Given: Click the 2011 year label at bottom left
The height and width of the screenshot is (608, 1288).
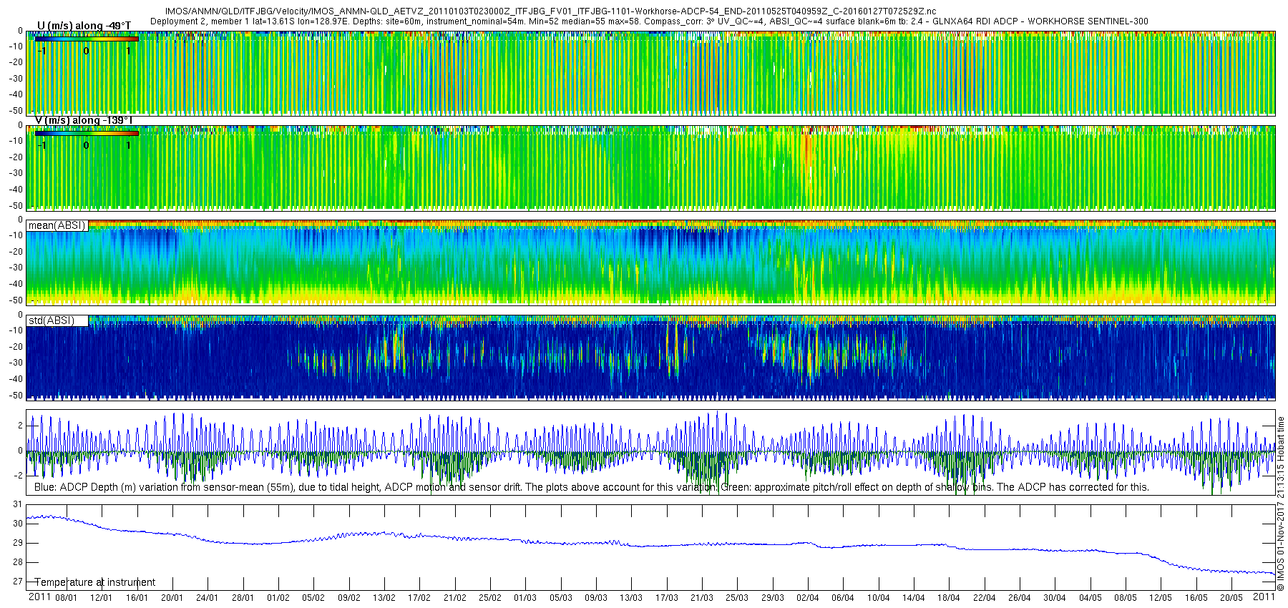Looking at the screenshot, I should [39, 597].
